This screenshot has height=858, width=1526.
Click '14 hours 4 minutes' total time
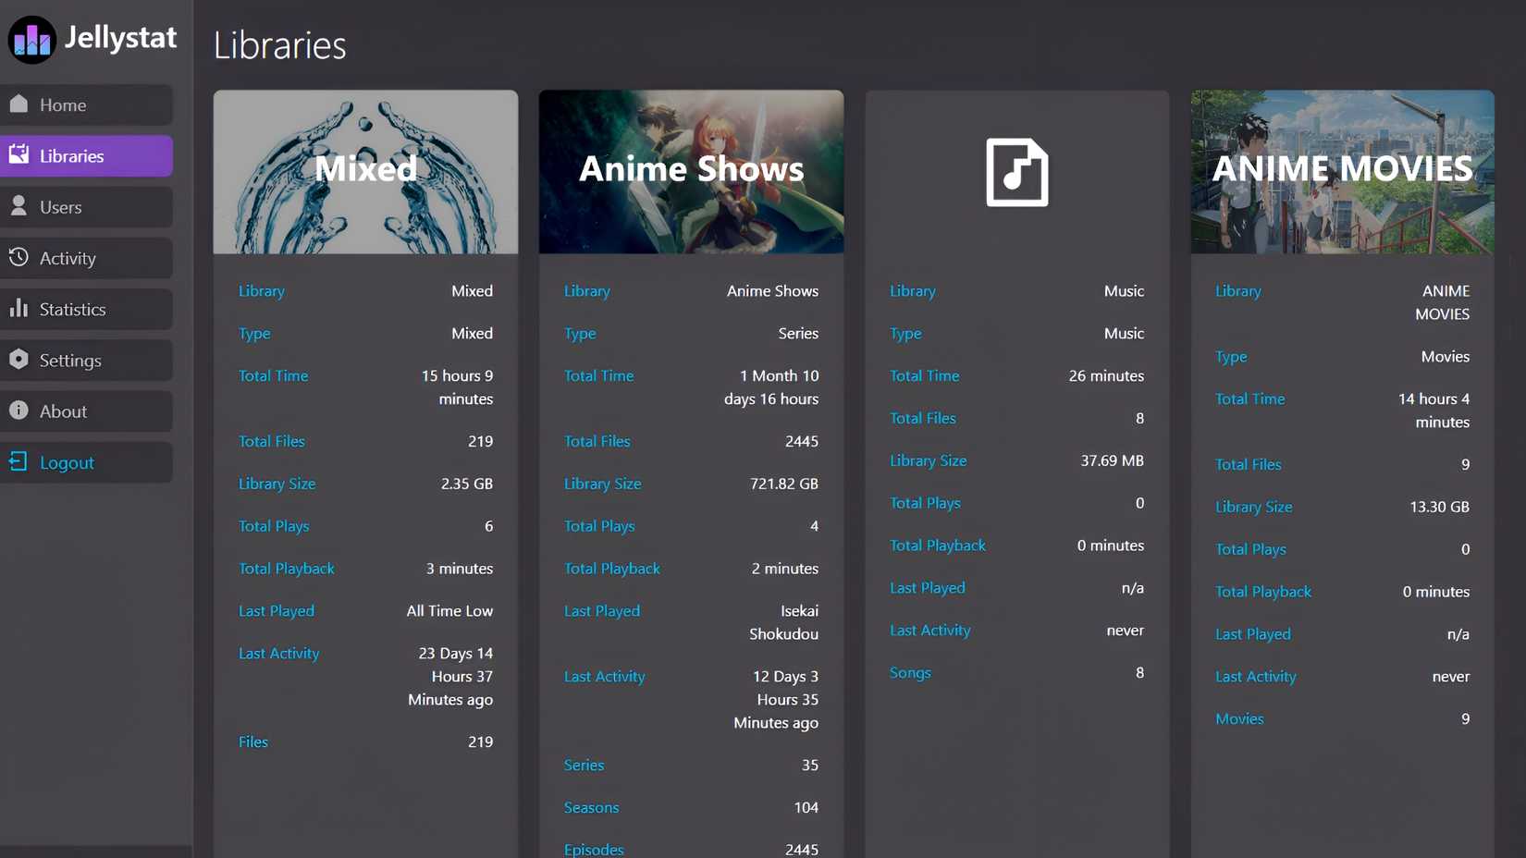pos(1434,411)
